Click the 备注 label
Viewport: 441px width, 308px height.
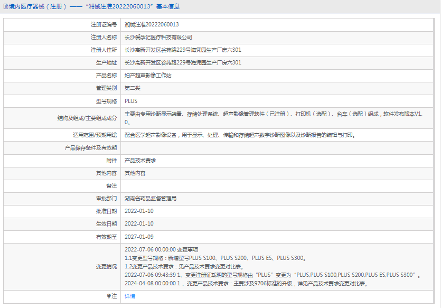pos(111,185)
